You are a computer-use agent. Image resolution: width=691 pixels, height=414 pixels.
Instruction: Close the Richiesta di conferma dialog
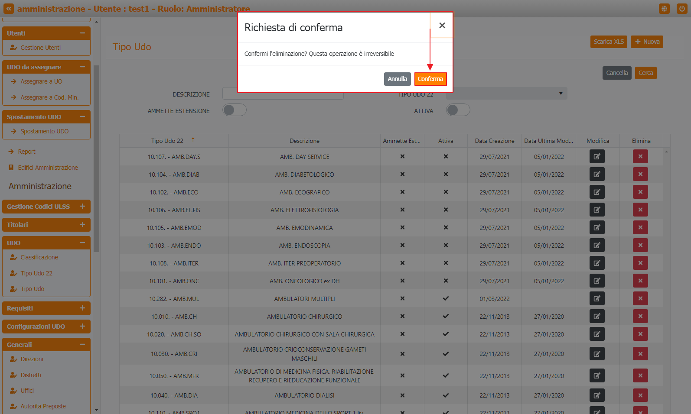(x=442, y=26)
